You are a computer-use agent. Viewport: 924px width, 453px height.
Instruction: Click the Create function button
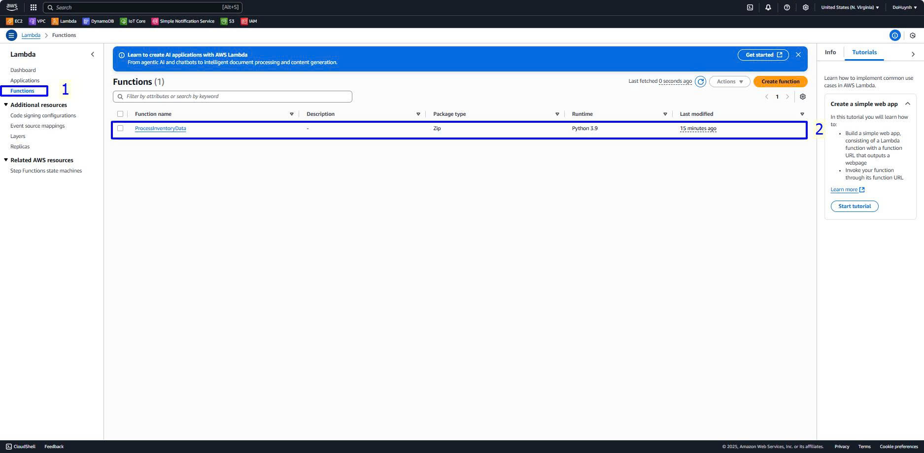pos(780,82)
